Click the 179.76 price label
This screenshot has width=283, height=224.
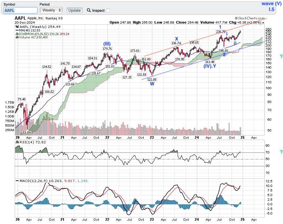coord(107,49)
